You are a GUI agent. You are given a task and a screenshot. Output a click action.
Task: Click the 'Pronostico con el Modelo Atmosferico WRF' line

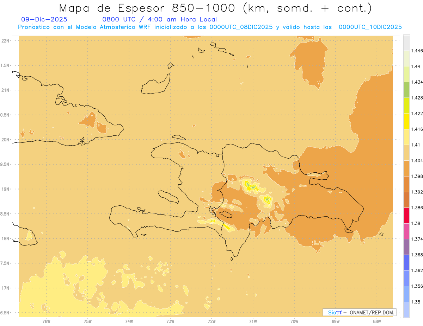coord(210,27)
